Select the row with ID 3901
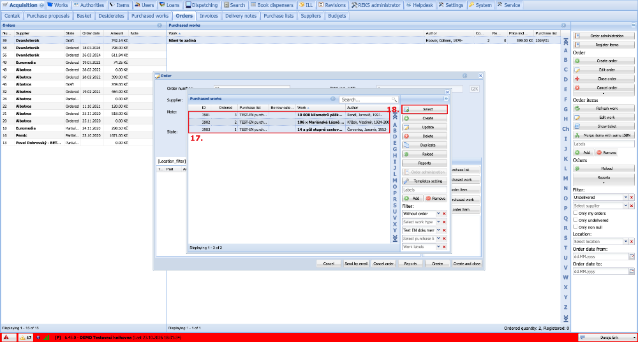The height and width of the screenshot is (342, 638). pyautogui.click(x=289, y=115)
